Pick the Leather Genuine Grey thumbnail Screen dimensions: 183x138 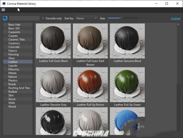point(53,85)
